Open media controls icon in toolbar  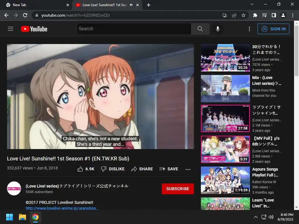pos(265,15)
